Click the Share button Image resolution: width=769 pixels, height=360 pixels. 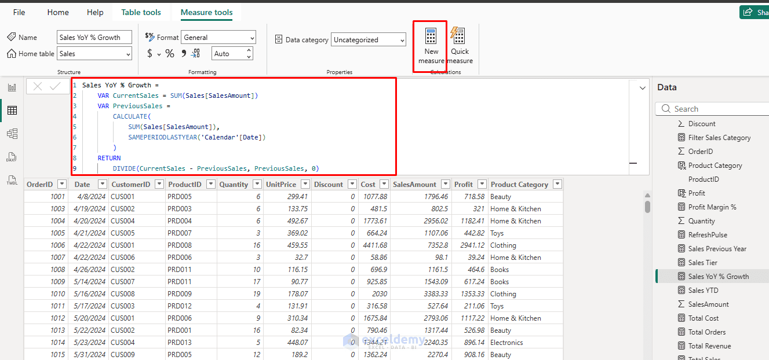755,12
